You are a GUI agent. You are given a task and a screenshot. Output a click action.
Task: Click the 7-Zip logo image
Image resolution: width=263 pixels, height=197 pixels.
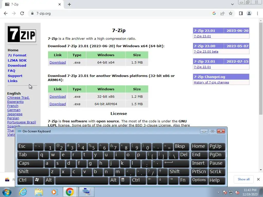coord(22,34)
